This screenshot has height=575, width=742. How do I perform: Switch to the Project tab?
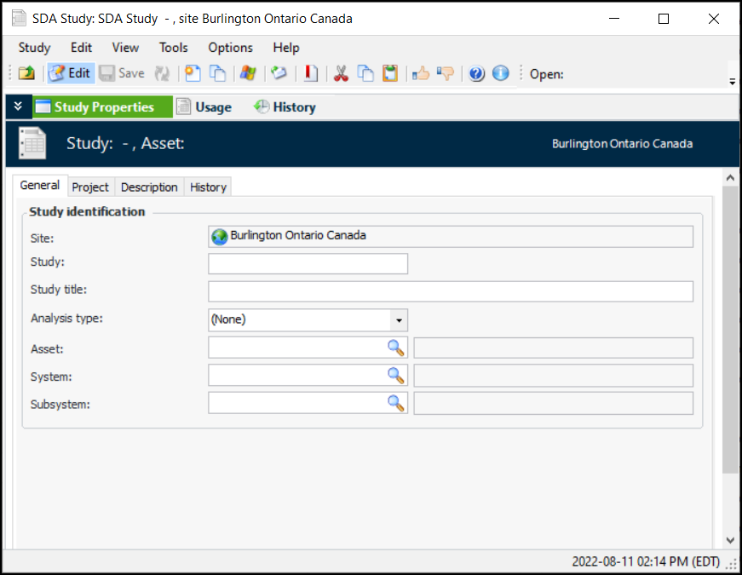pos(90,187)
